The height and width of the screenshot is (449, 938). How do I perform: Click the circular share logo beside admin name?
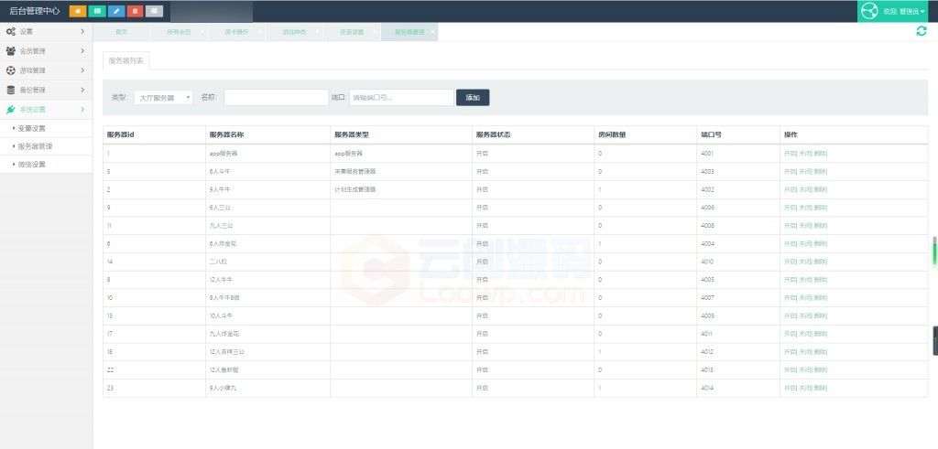[x=869, y=11]
